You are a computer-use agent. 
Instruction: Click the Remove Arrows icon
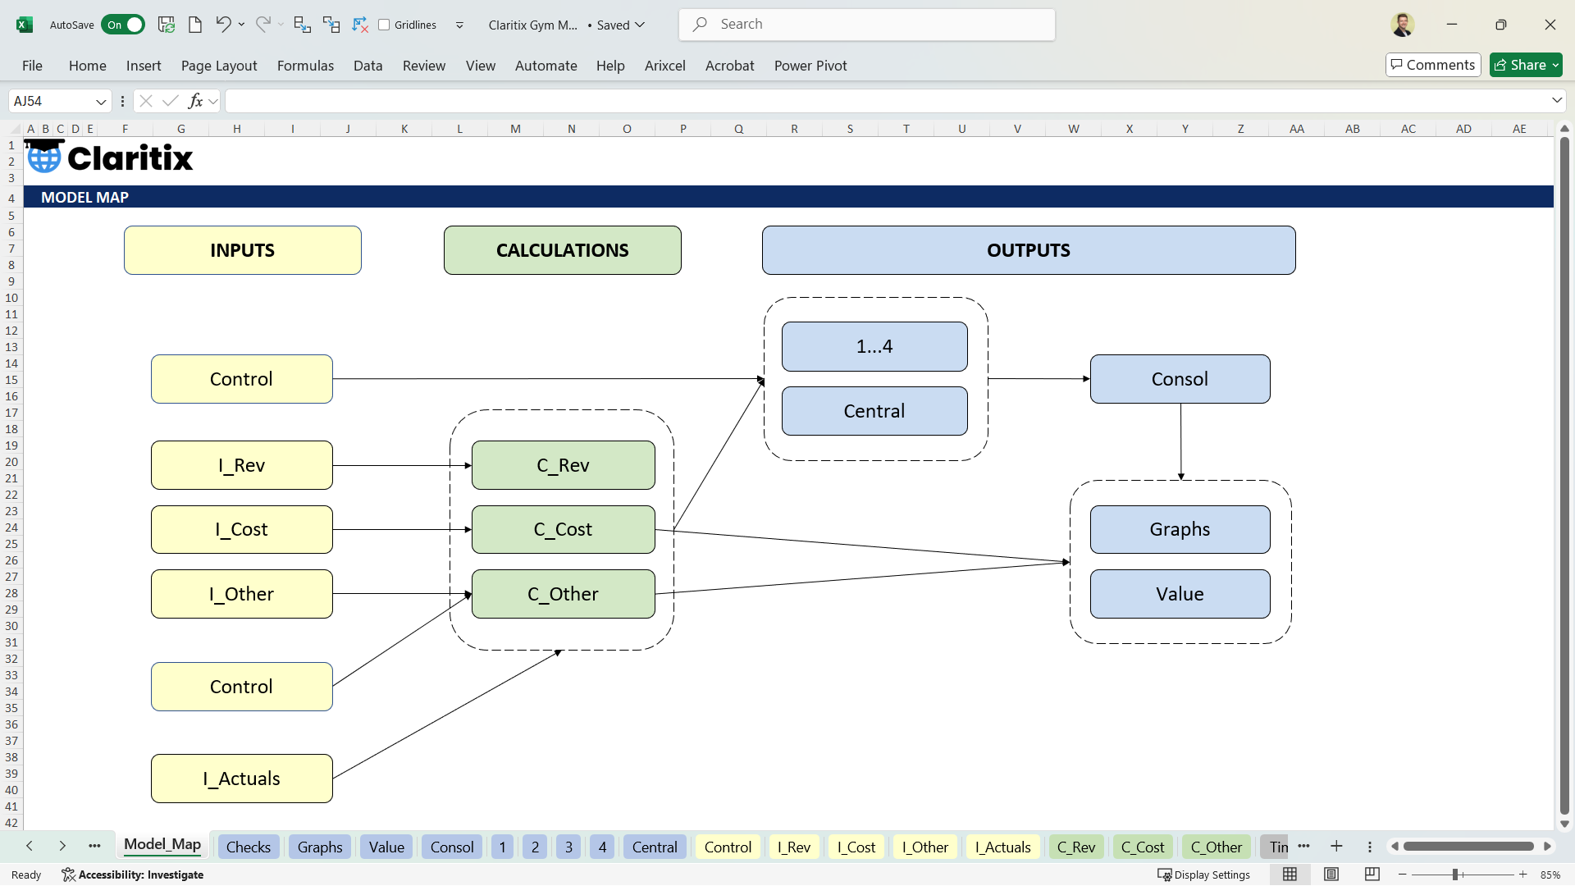click(360, 25)
